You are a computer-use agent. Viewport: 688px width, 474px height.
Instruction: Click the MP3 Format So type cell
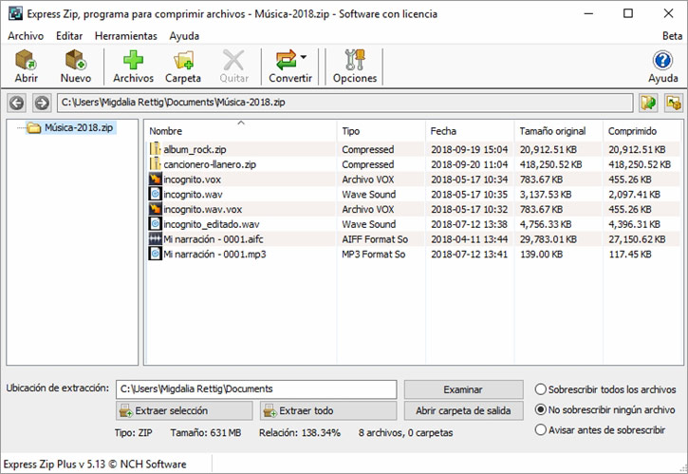click(373, 254)
